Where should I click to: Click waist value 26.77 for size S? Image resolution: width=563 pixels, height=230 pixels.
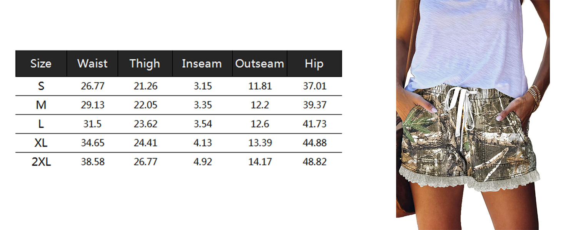93,86
